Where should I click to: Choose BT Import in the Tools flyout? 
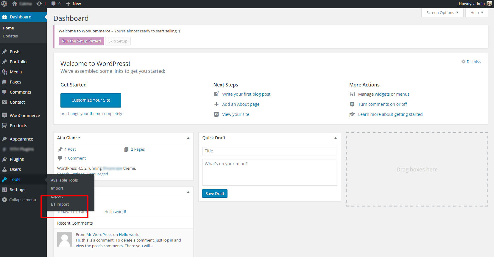[x=60, y=204]
